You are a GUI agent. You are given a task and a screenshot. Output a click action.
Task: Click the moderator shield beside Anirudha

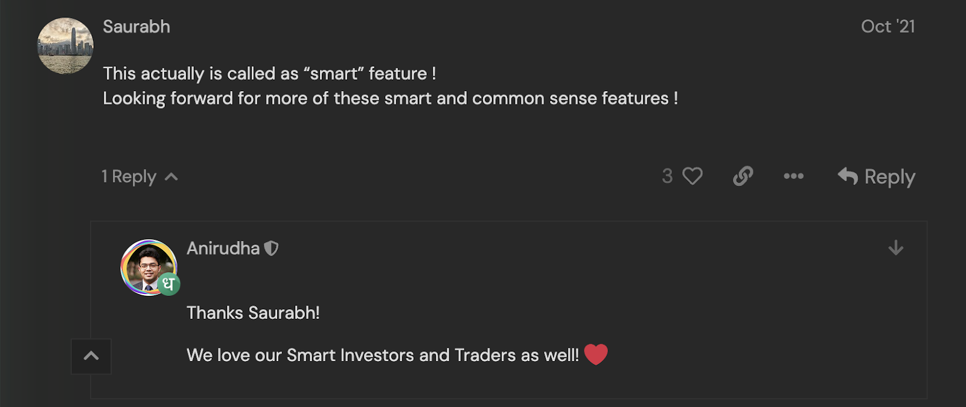(272, 248)
